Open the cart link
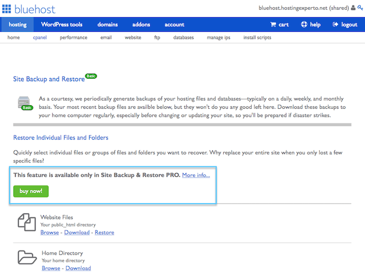The width and height of the screenshot is (365, 278). coord(284,24)
